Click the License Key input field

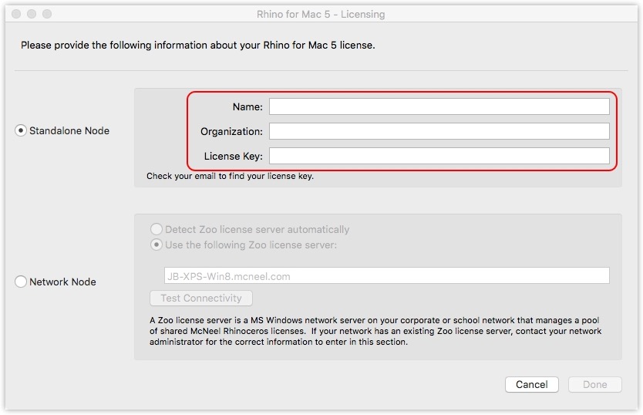[439, 156]
